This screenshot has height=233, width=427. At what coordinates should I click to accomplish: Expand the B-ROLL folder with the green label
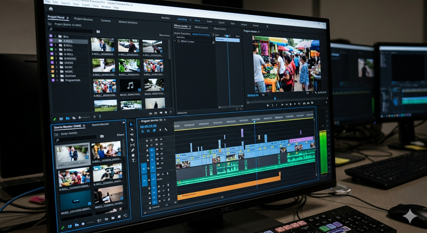click(x=56, y=50)
